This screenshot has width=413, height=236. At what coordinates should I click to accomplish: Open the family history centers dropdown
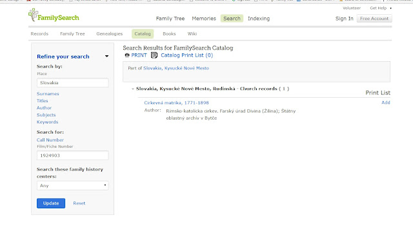point(72,185)
